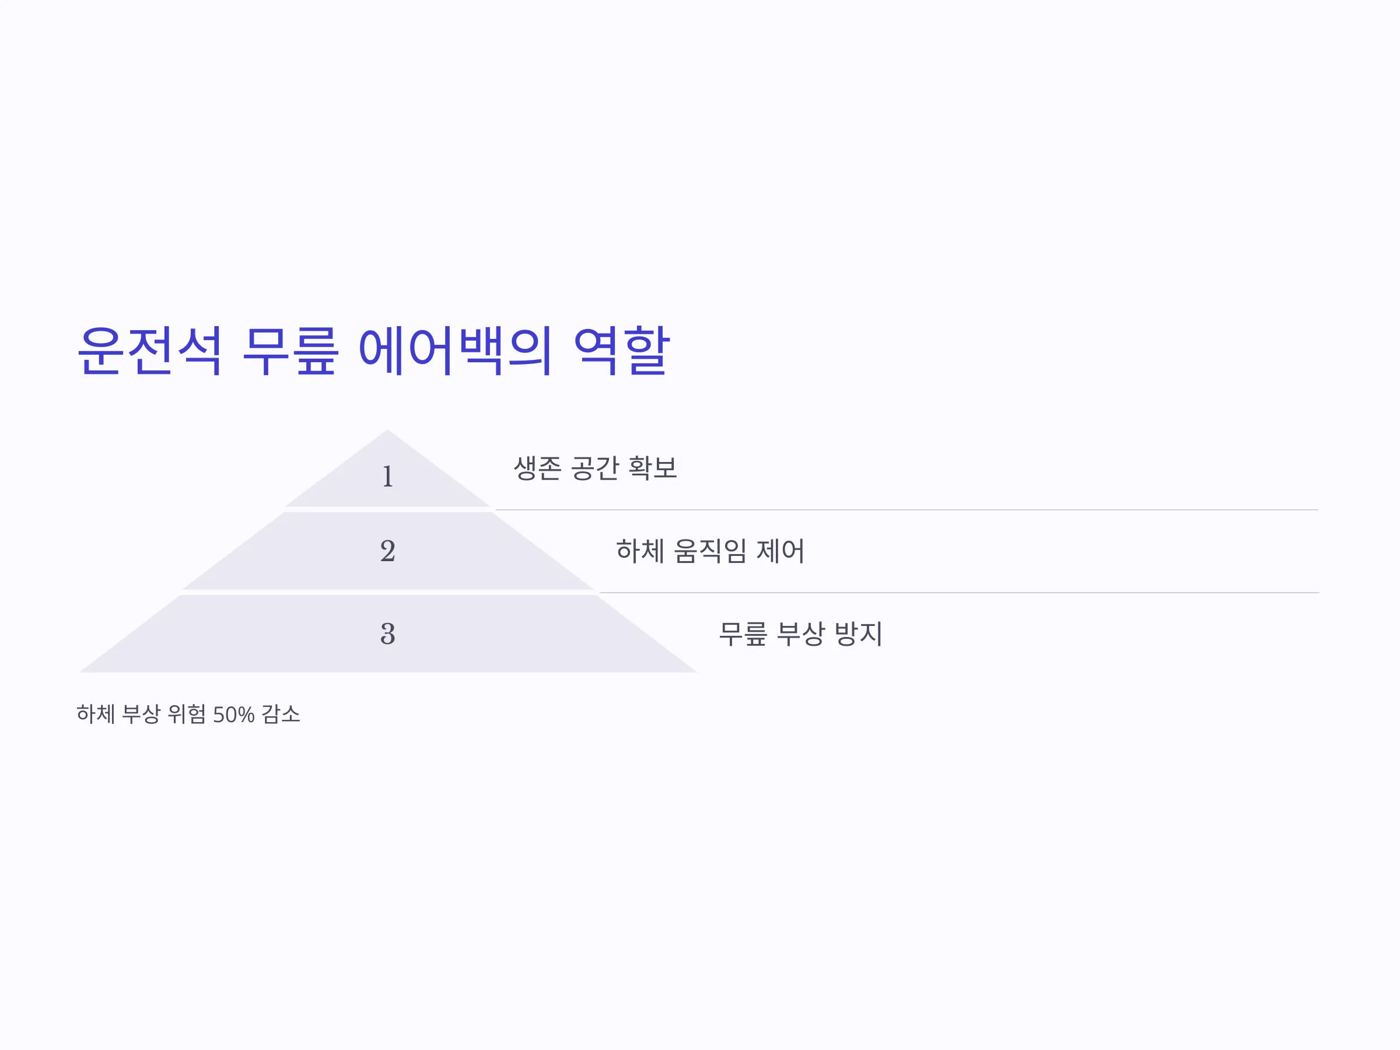1400x1050 pixels.
Task: Select the number 1 in the pyramid's top tier
Action: (x=388, y=477)
